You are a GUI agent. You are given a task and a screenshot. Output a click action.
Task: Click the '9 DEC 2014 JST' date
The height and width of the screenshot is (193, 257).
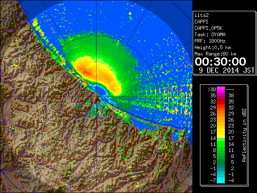(x=226, y=70)
